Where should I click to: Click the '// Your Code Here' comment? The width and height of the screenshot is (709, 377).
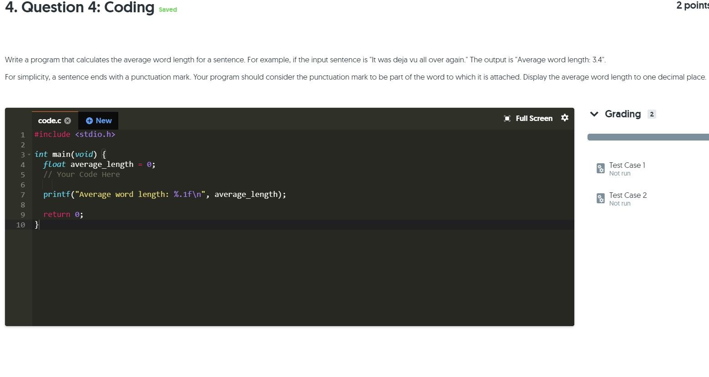[x=81, y=174]
